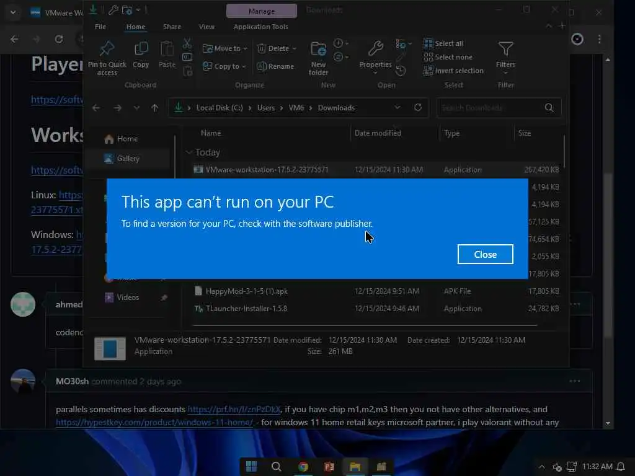Click the History icon in Open group
Screen dimensions: 635x476
(x=401, y=71)
